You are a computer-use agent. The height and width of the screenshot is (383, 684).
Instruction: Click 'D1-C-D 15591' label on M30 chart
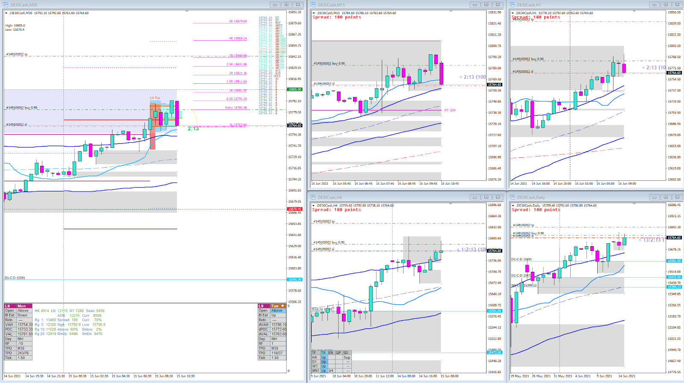(15, 278)
